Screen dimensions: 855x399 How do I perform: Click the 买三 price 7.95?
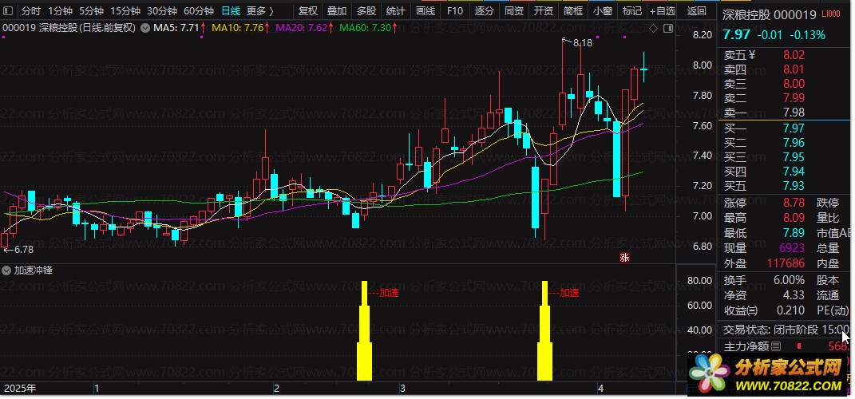(794, 157)
